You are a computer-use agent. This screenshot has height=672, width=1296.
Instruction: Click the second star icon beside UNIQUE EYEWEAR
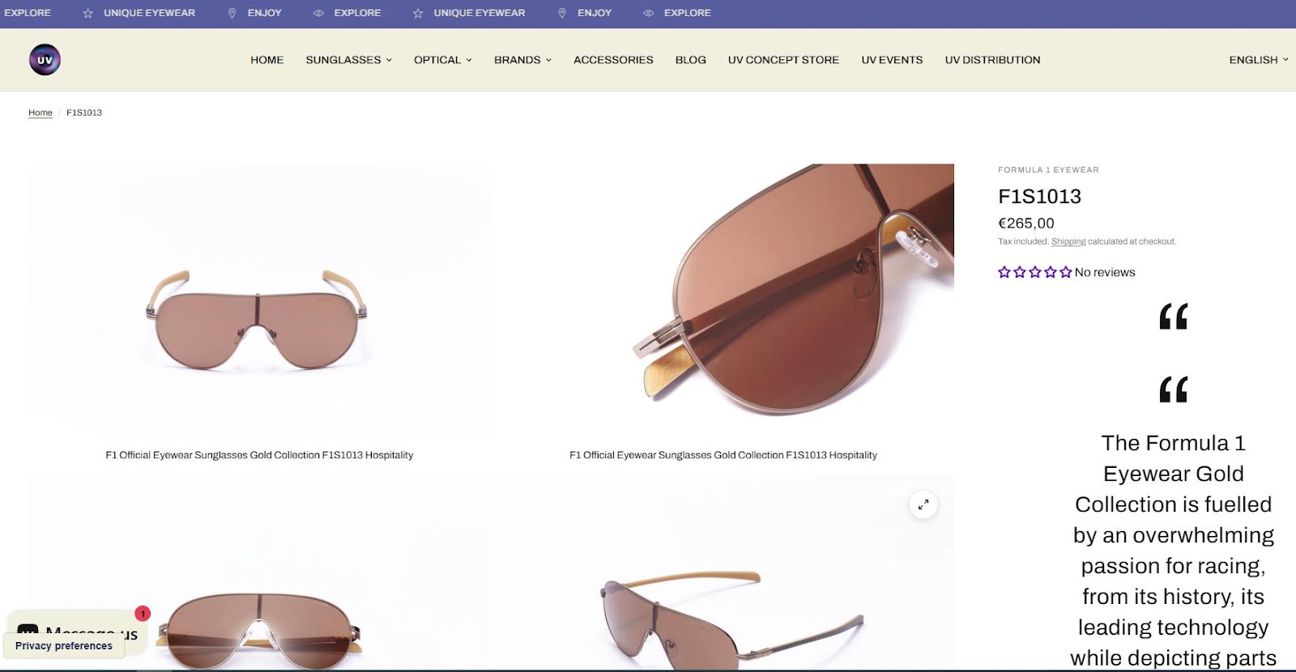pyautogui.click(x=418, y=13)
